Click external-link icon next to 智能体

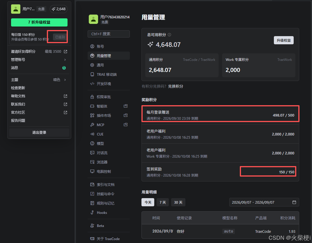click(x=125, y=106)
